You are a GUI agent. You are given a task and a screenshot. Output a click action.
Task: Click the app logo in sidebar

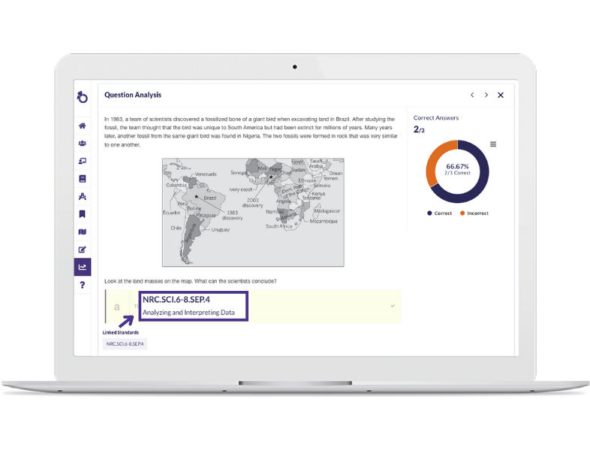coord(83,97)
